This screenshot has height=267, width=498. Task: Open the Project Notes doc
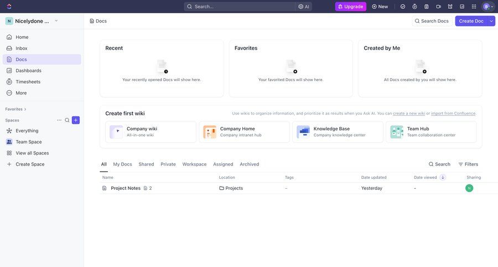coord(126,188)
